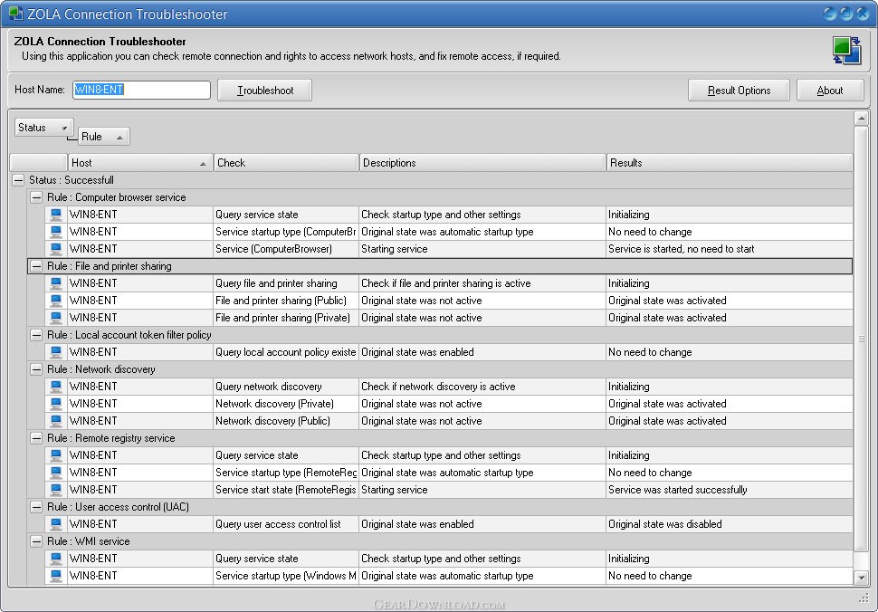Image resolution: width=878 pixels, height=612 pixels.
Task: Sort by the Descriptions column header
Action: [x=482, y=163]
